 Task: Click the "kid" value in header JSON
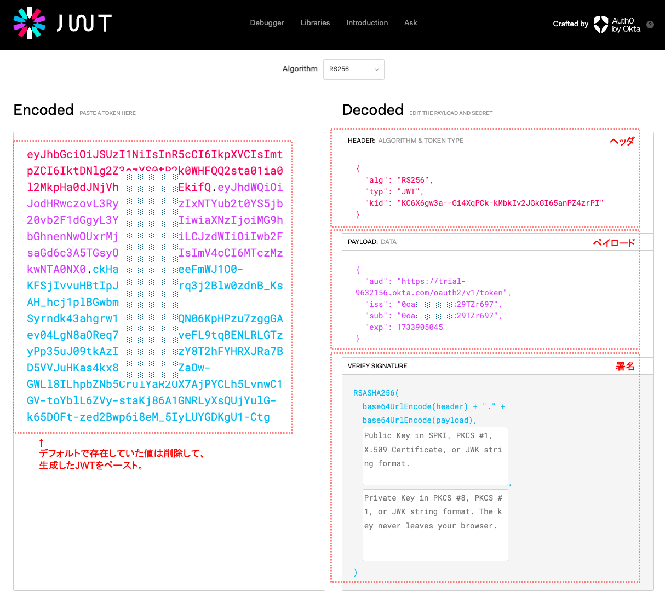click(500, 203)
